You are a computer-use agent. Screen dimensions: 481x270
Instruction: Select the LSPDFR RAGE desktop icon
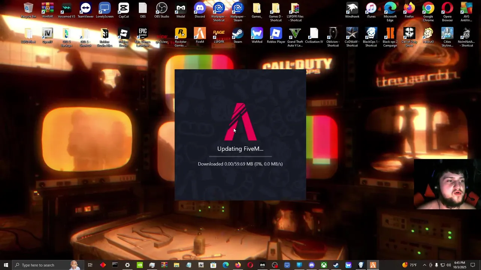point(219,36)
